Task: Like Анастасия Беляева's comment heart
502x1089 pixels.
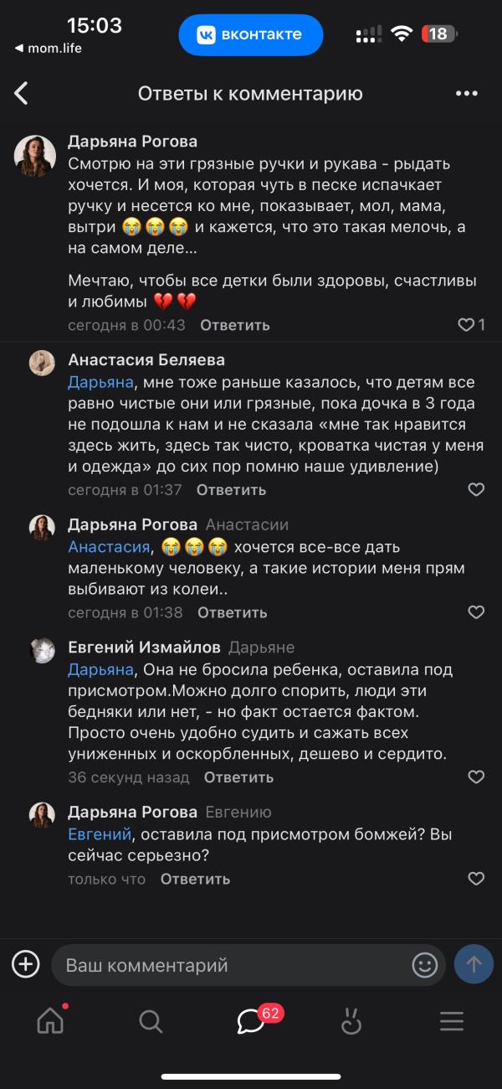Action: point(476,489)
